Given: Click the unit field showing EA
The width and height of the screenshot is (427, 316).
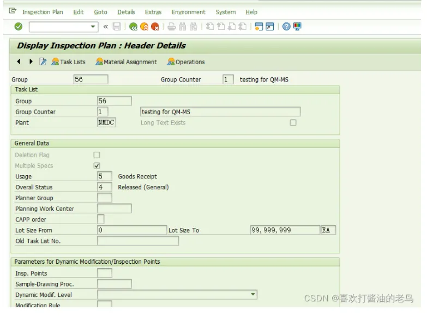Looking at the screenshot, I should coord(328,230).
